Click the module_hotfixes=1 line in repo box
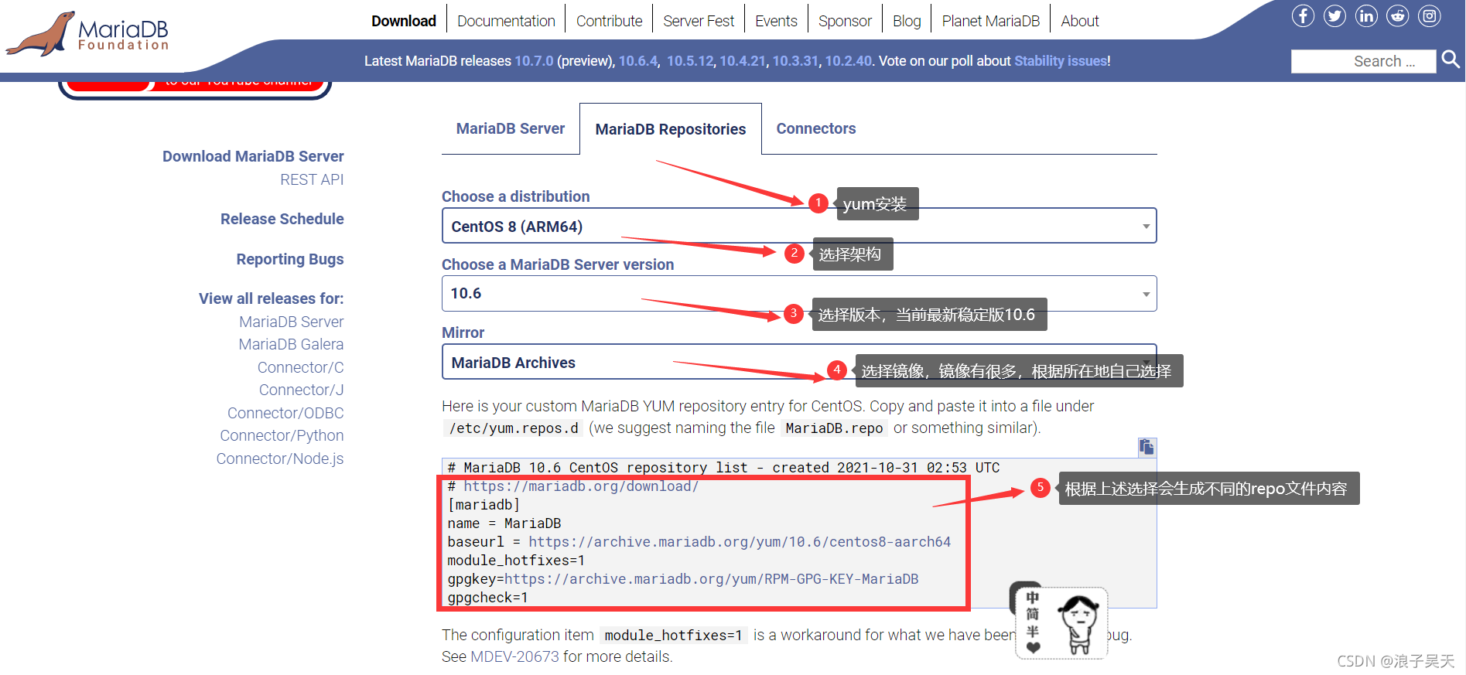This screenshot has height=675, width=1466. click(x=516, y=561)
